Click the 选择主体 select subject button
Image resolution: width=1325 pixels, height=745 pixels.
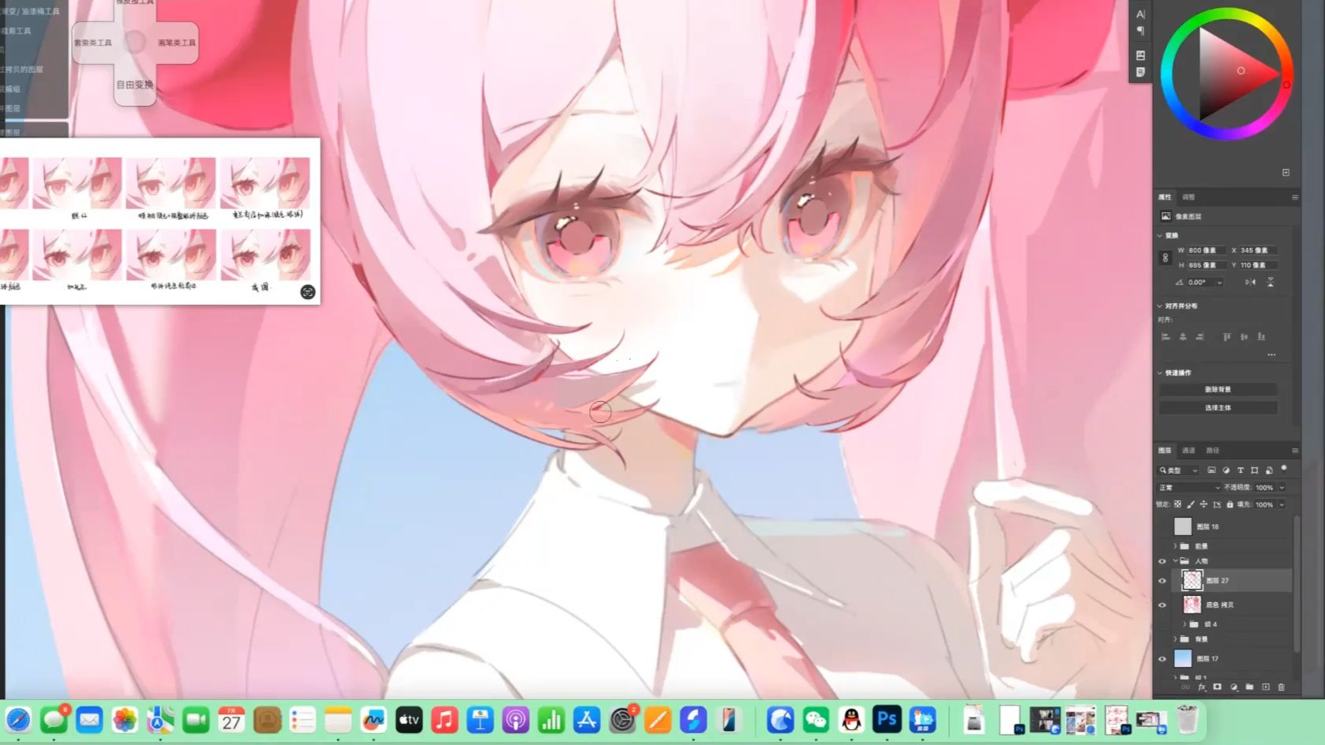click(1218, 408)
